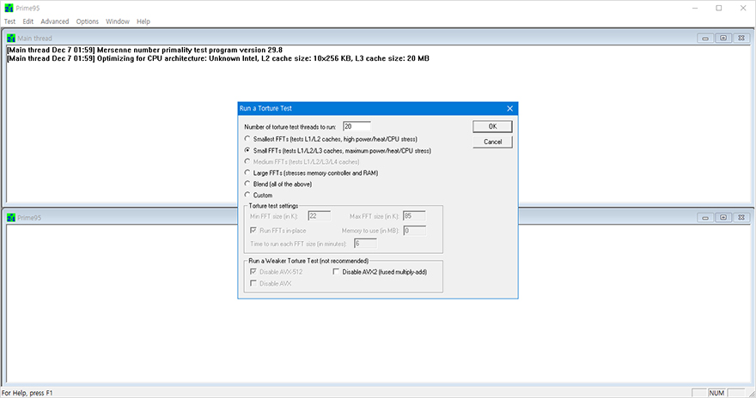Click the 'Mersenne number primality test program' log line
Image resolution: width=756 pixels, height=398 pixels.
pyautogui.click(x=144, y=50)
